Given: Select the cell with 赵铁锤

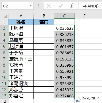Looking at the screenshot, I should (21, 47).
